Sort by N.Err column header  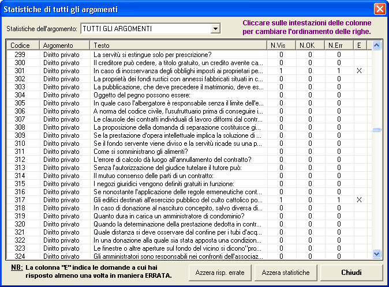pos(339,45)
